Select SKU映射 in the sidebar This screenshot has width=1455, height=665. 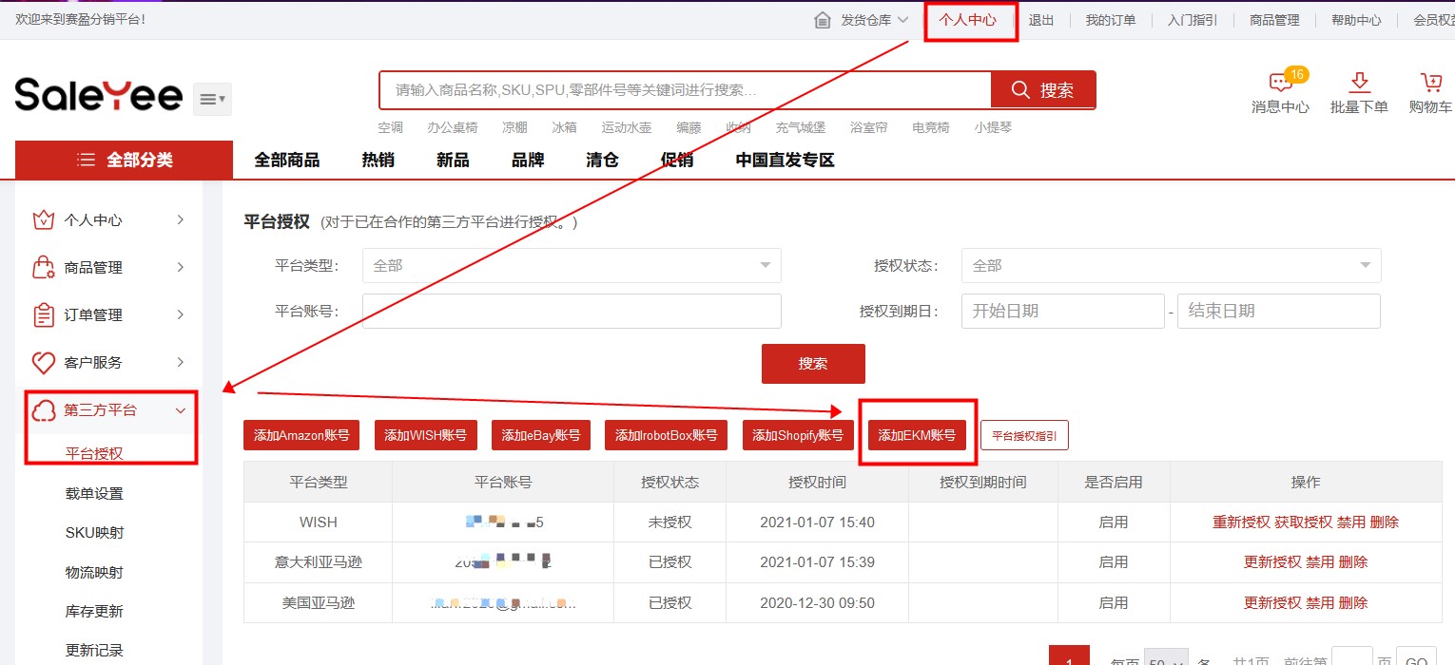[x=94, y=533]
